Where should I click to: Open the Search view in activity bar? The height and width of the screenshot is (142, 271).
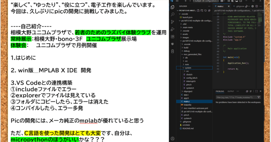point(172,14)
